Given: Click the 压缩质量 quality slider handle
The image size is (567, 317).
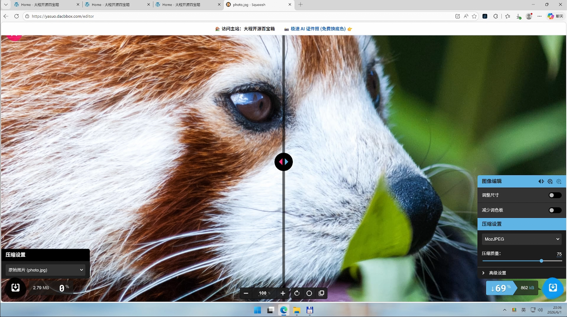Looking at the screenshot, I should [541, 261].
